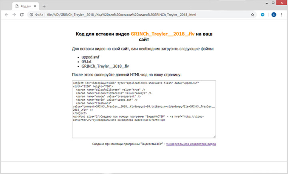Click the 'uppod.swf' list item
This screenshot has height=174, width=288.
click(x=90, y=57)
